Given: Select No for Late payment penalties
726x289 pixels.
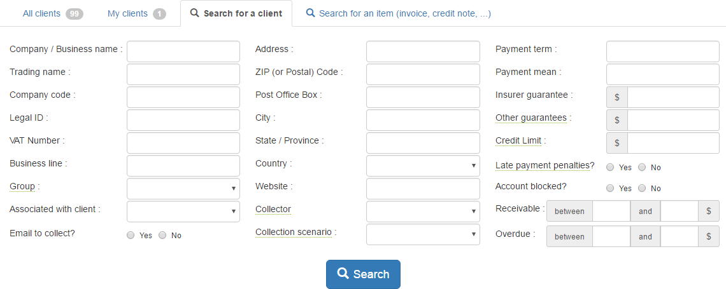Looking at the screenshot, I should (642, 167).
